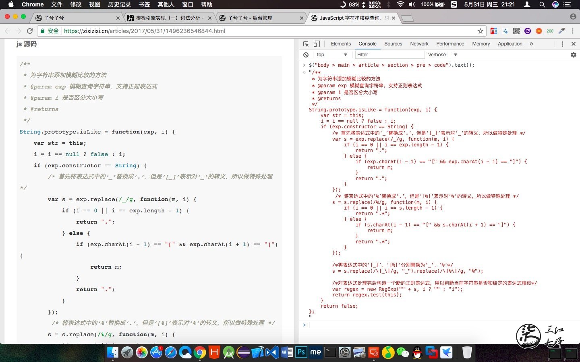Switch to the Network panel

[419, 44]
